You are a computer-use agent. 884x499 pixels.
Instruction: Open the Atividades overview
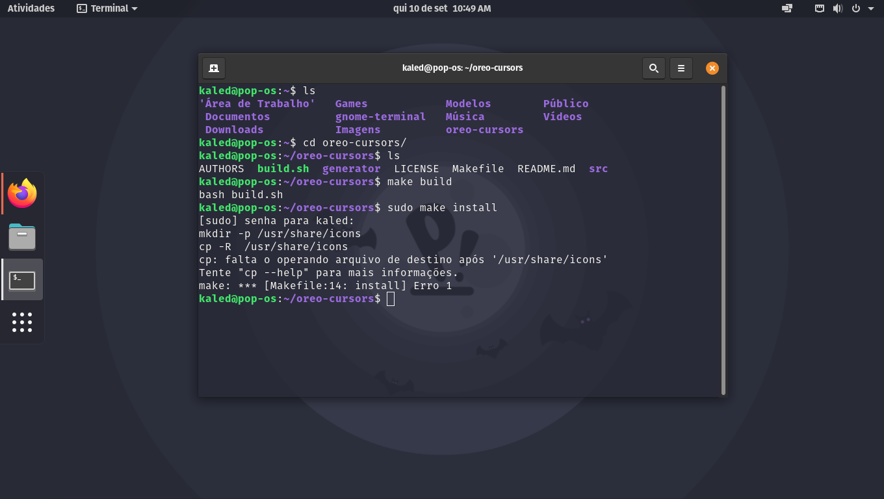31,8
